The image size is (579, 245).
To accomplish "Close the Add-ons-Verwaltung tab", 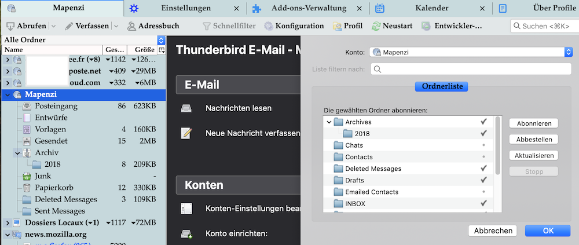I will 360,9.
